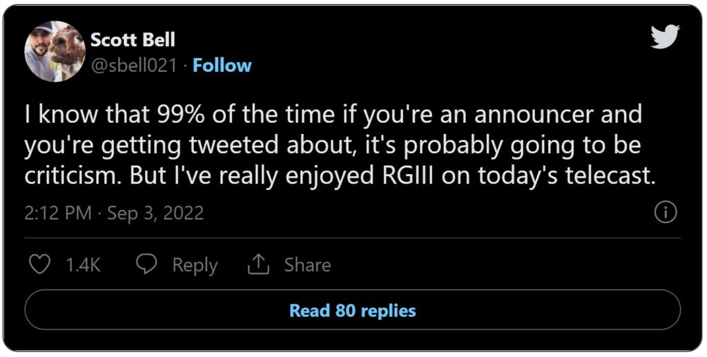Open Scott Bell's profile picture
Screen dimensions: 707x357
click(55, 51)
